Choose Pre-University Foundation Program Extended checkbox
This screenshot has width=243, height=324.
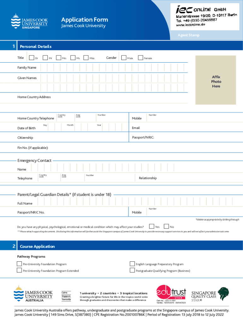[19, 270]
